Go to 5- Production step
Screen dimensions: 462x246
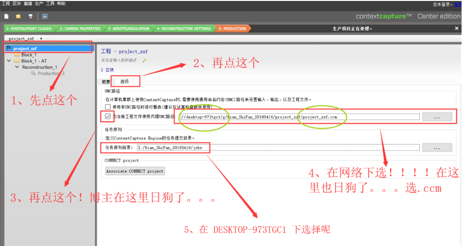[x=232, y=29]
